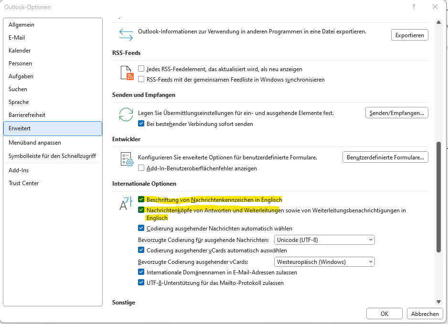Click the Exportieren button
This screenshot has height=324, width=448.
pos(409,35)
